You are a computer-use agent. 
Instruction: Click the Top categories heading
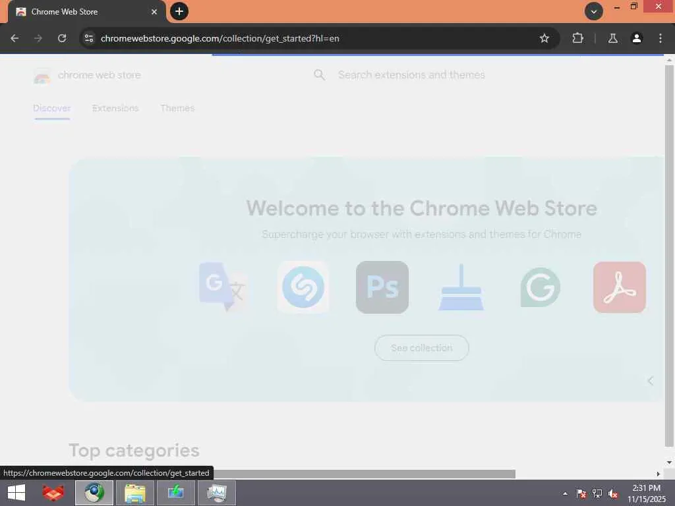click(x=134, y=451)
